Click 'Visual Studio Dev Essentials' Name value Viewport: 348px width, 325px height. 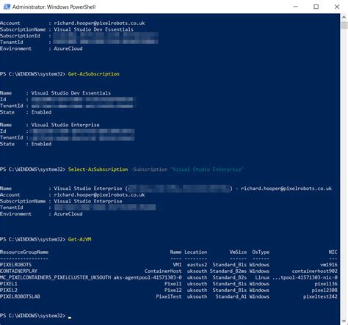[71, 93]
